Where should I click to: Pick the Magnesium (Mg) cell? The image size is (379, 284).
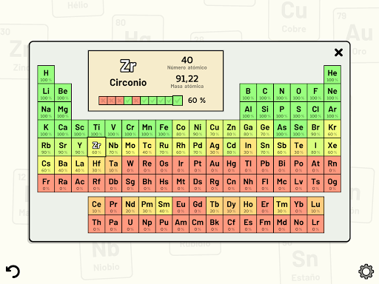click(63, 111)
